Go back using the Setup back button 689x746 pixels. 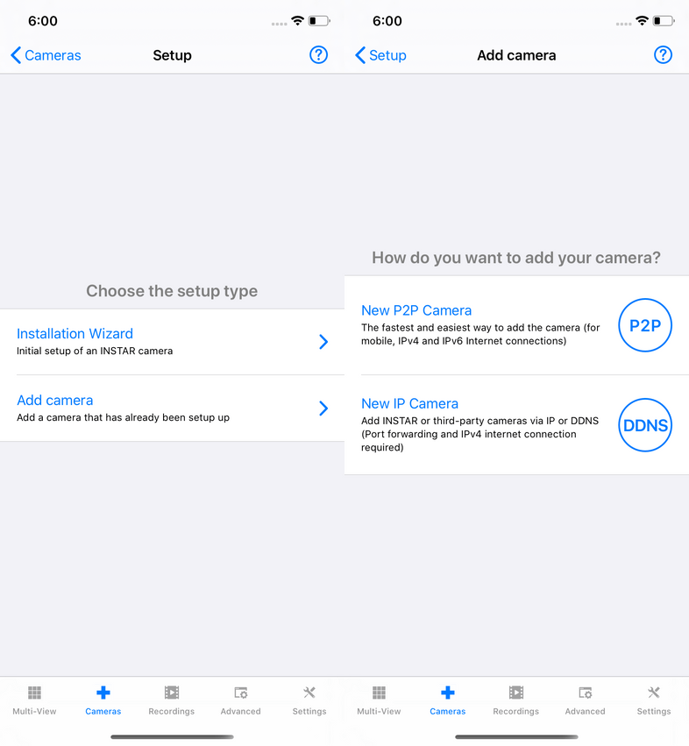(381, 55)
